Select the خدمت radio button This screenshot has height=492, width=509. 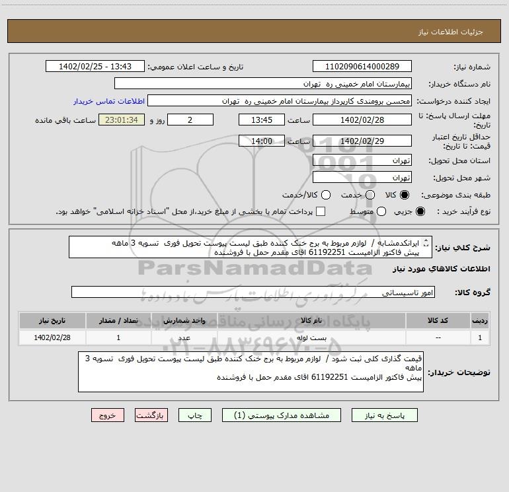(x=370, y=195)
